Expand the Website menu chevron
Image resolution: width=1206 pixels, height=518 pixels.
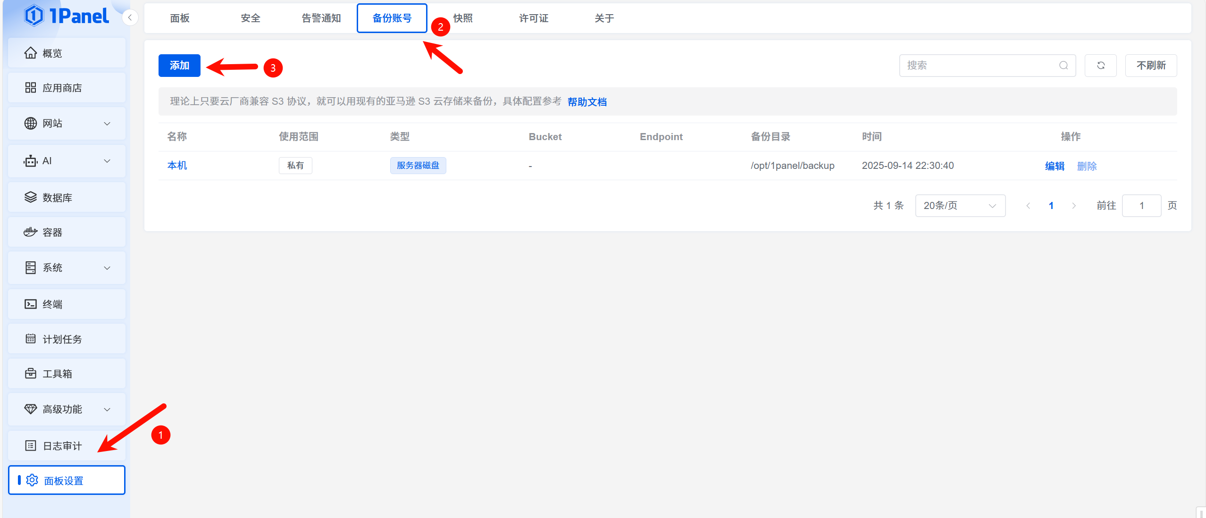pos(107,124)
